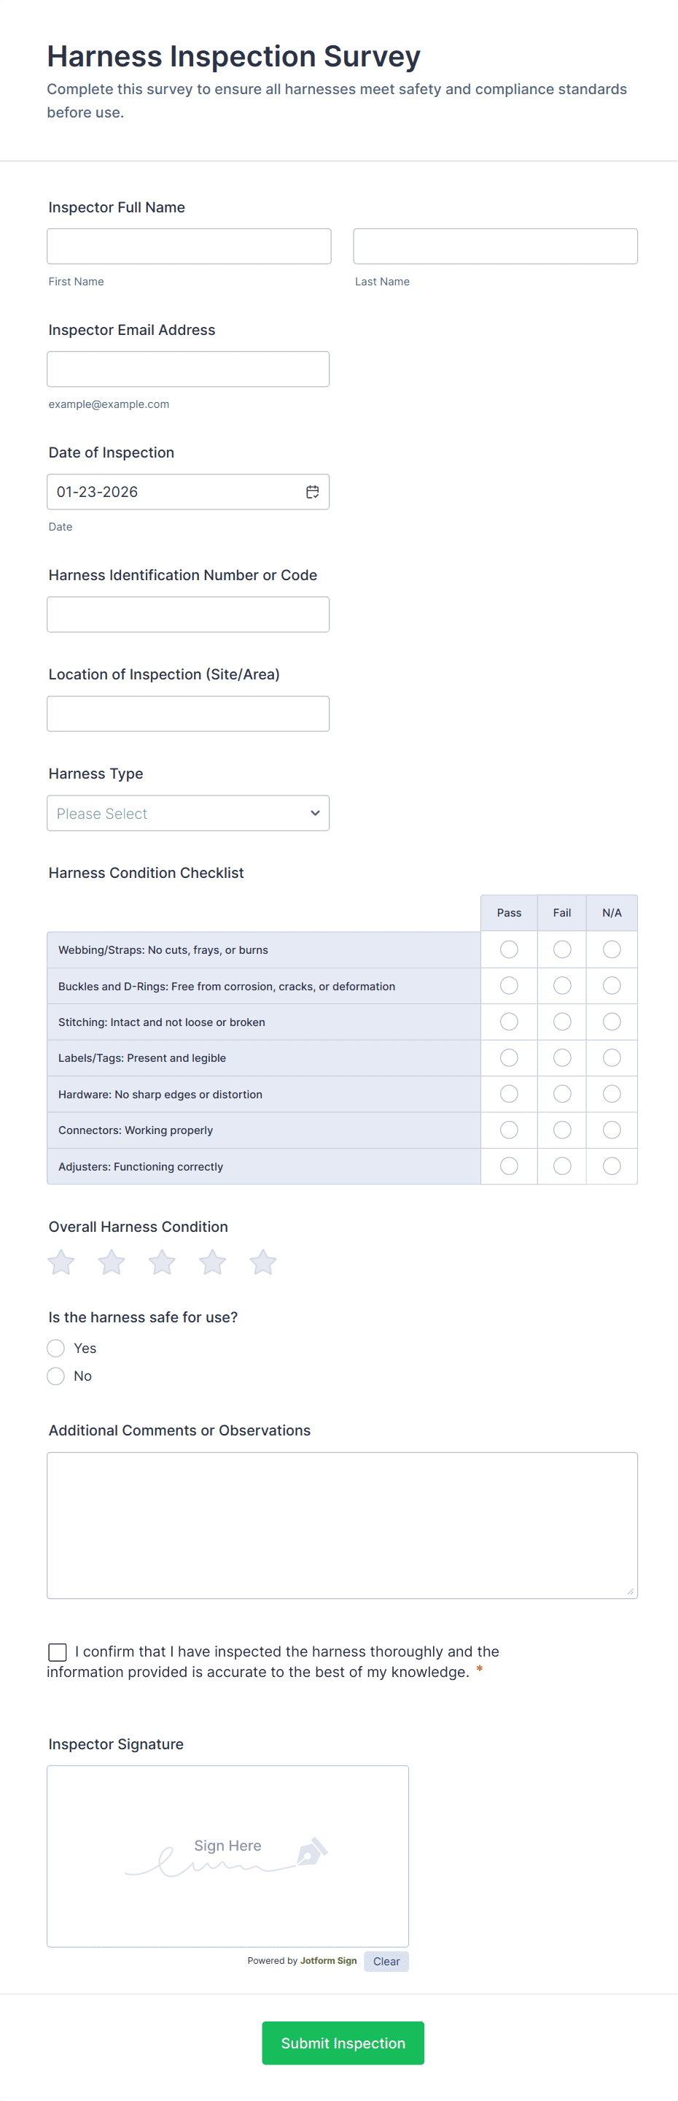This screenshot has width=678, height=2101.
Task: Click the First Name input field
Action: coord(188,247)
